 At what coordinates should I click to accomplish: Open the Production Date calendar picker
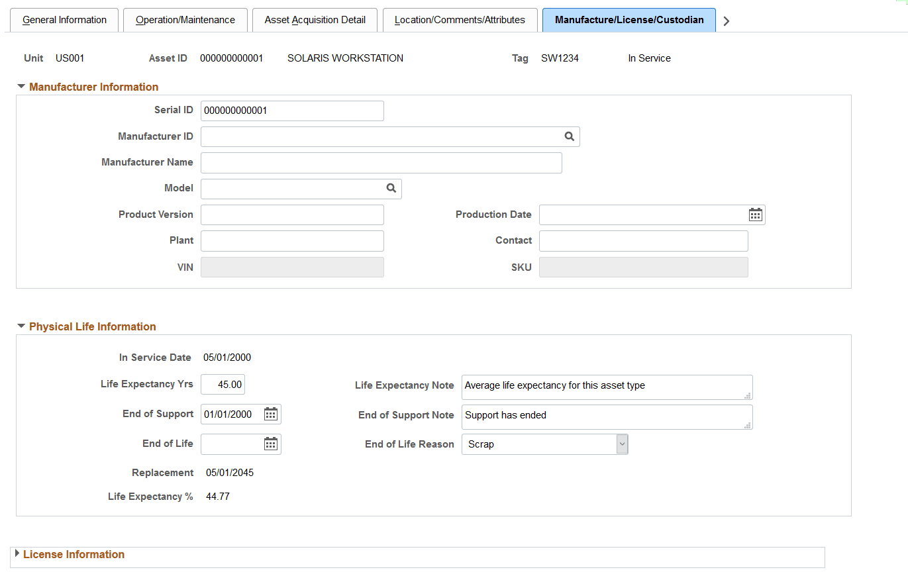(x=755, y=215)
